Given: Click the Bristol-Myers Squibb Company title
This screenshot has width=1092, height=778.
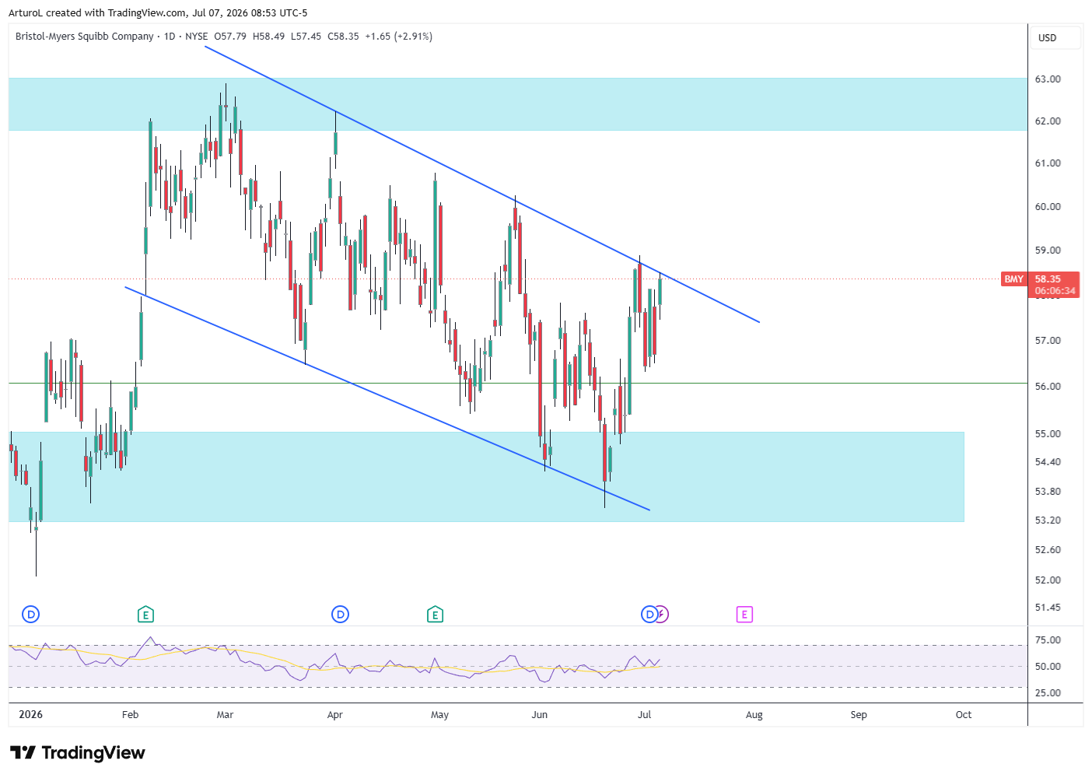Looking at the screenshot, I should [x=85, y=36].
